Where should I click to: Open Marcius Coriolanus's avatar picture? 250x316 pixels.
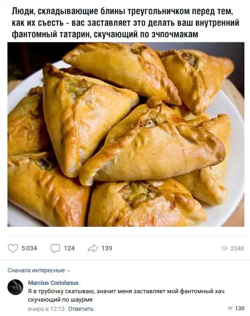(x=15, y=287)
